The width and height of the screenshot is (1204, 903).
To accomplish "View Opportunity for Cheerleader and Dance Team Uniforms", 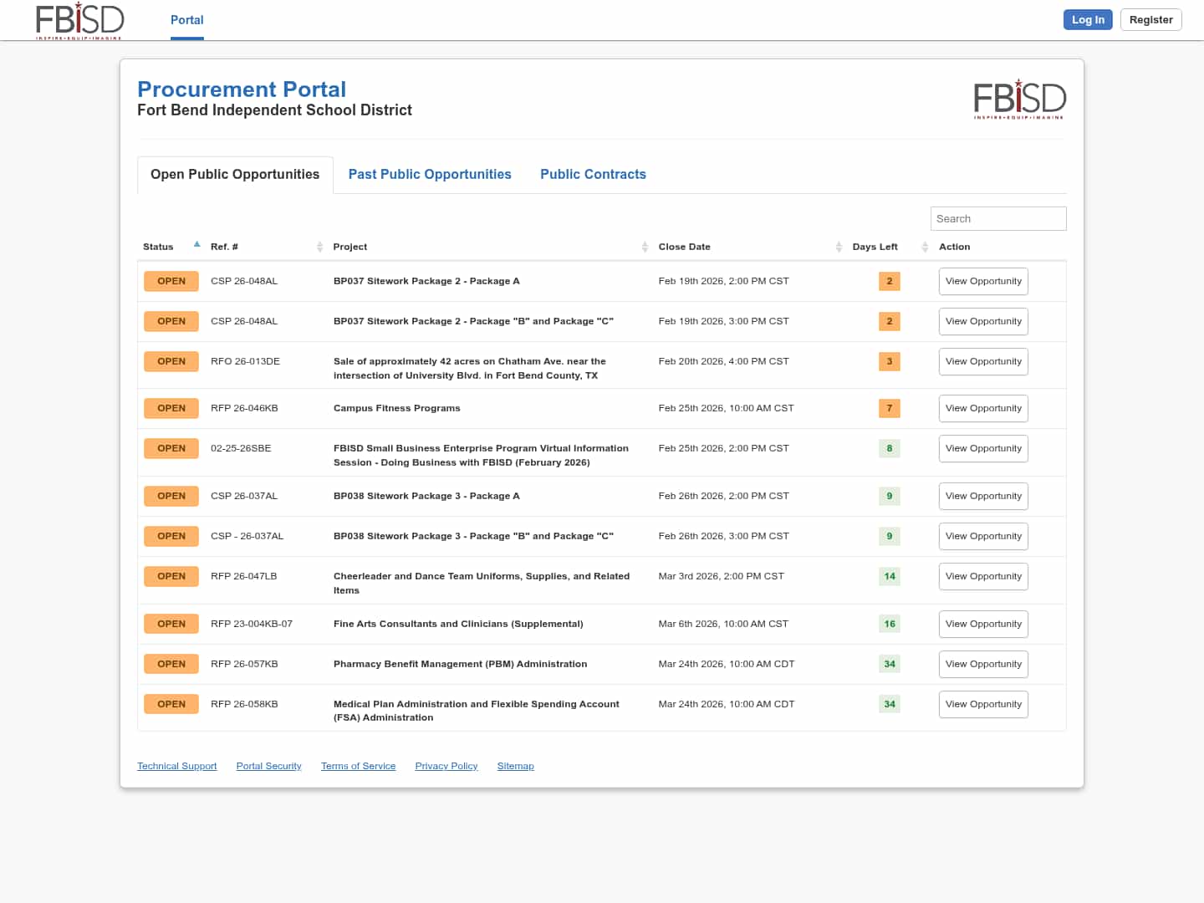I will point(983,576).
